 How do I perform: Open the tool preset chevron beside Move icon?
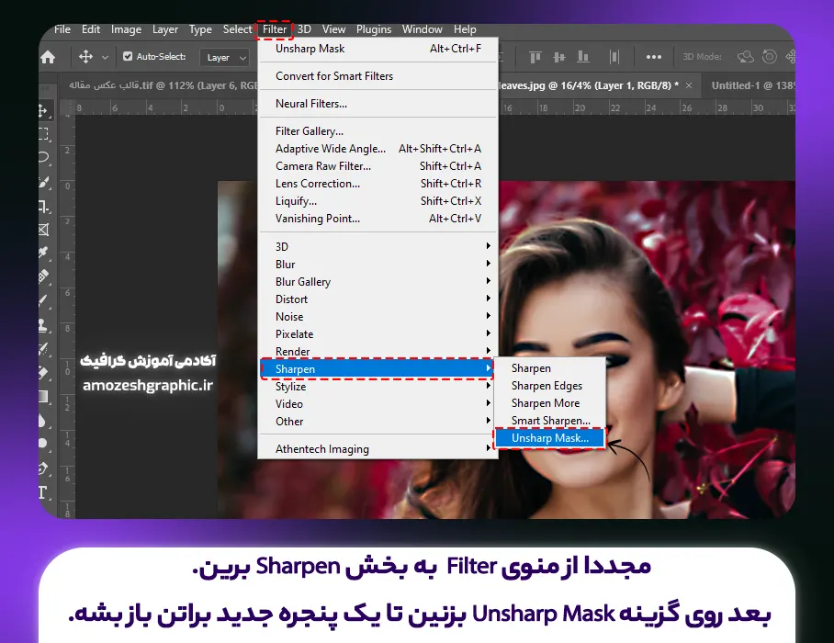[x=105, y=58]
